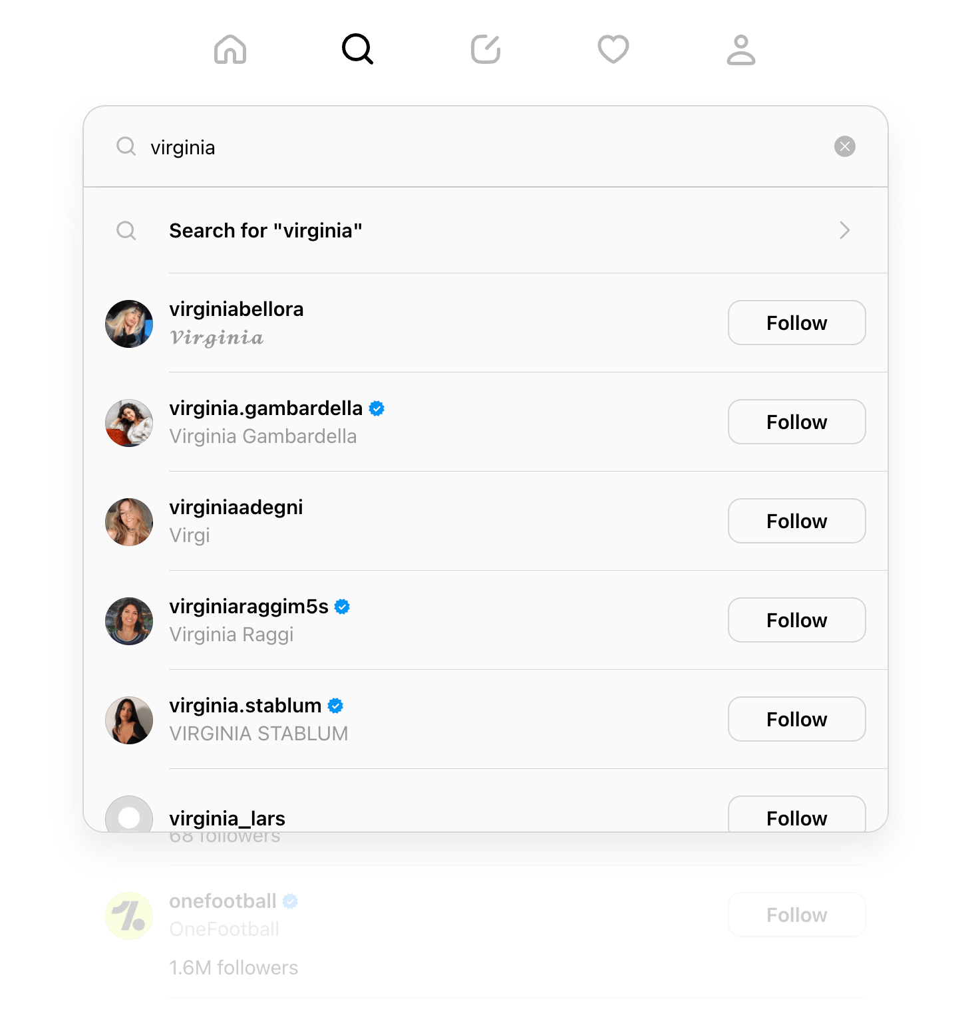Create a new thread with compose icon
This screenshot has width=978, height=1011.
click(x=486, y=50)
